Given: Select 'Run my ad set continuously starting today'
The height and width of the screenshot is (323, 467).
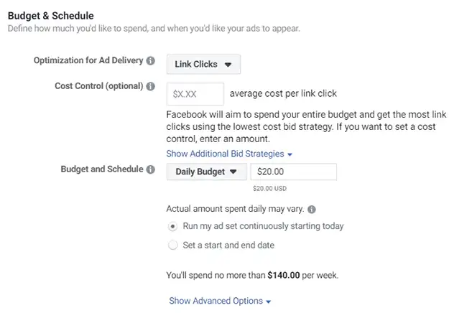Looking at the screenshot, I should (x=172, y=226).
